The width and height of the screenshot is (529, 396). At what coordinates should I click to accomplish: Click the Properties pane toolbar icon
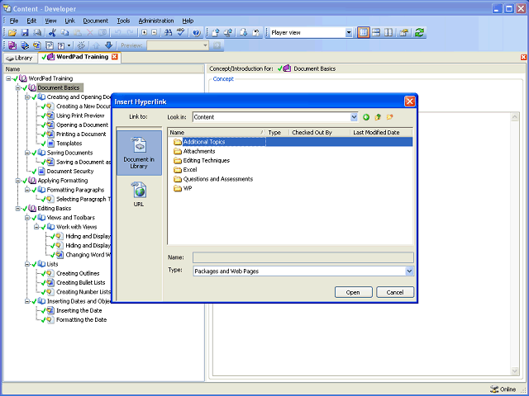[404, 33]
